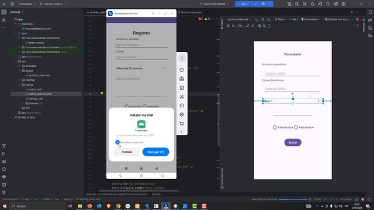
Task: Open the Android project view dropdown
Action: point(16,12)
